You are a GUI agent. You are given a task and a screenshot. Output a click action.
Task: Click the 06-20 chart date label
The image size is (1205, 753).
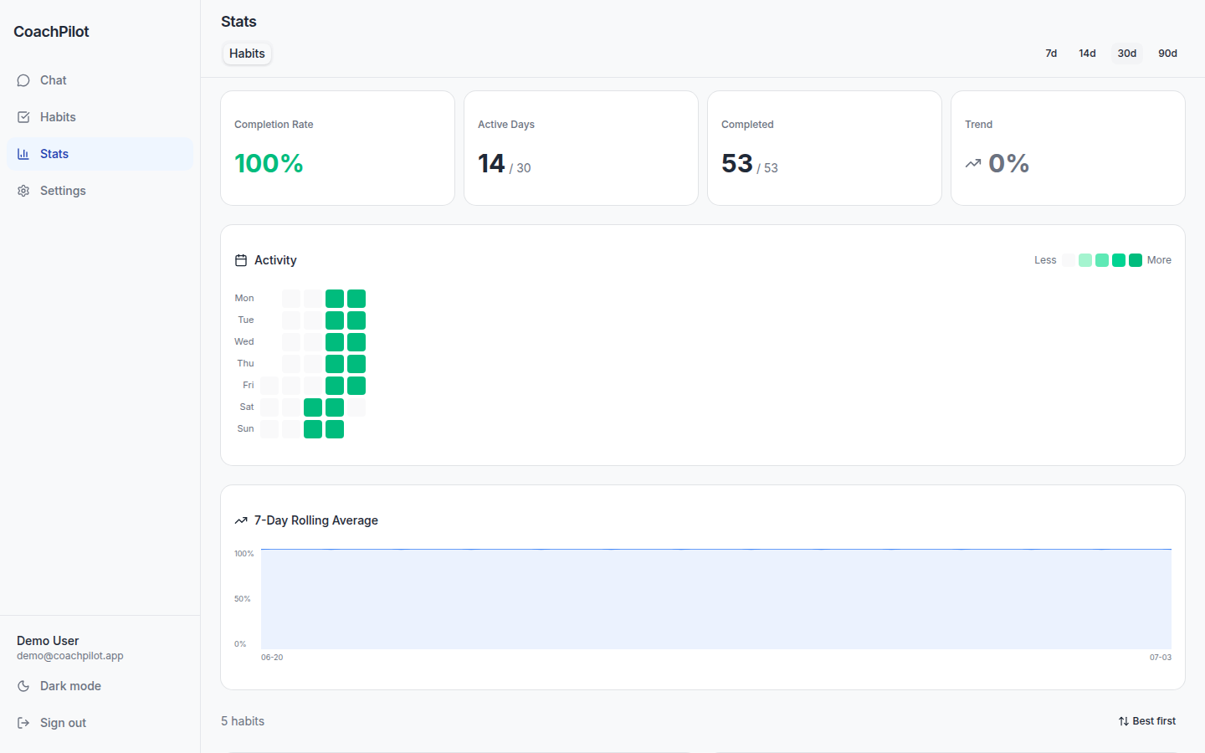[272, 658]
